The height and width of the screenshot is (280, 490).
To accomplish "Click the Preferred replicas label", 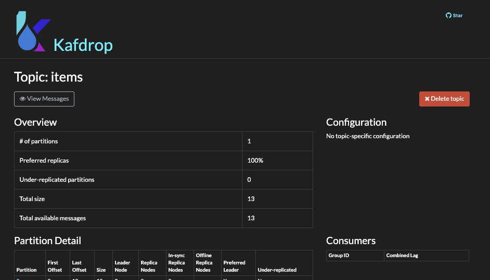I will (44, 161).
